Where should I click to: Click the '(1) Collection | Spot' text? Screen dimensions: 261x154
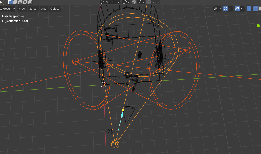15,21
